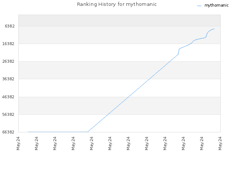This screenshot has width=235, height=176.
Task: Click the y-axis label 56382
Action: 8,114
